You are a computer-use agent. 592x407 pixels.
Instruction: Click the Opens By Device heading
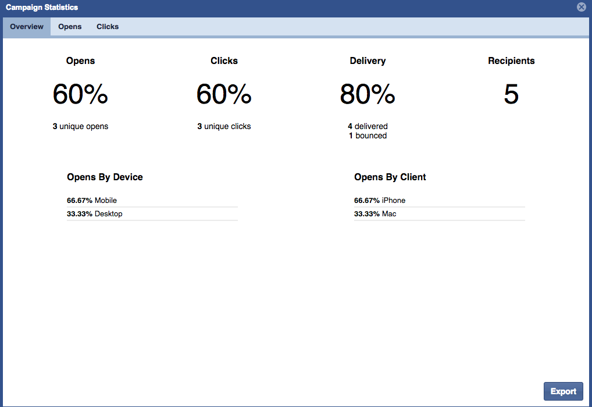pos(105,177)
